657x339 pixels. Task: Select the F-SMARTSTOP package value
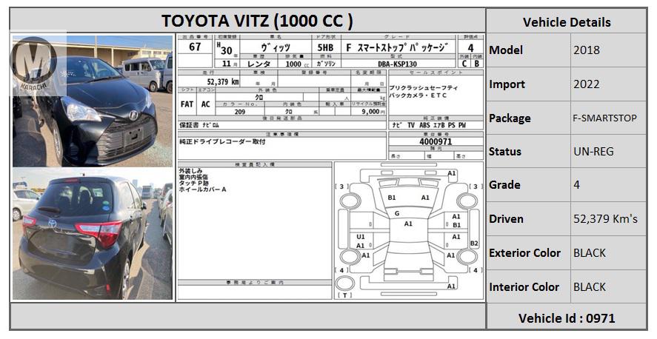604,118
